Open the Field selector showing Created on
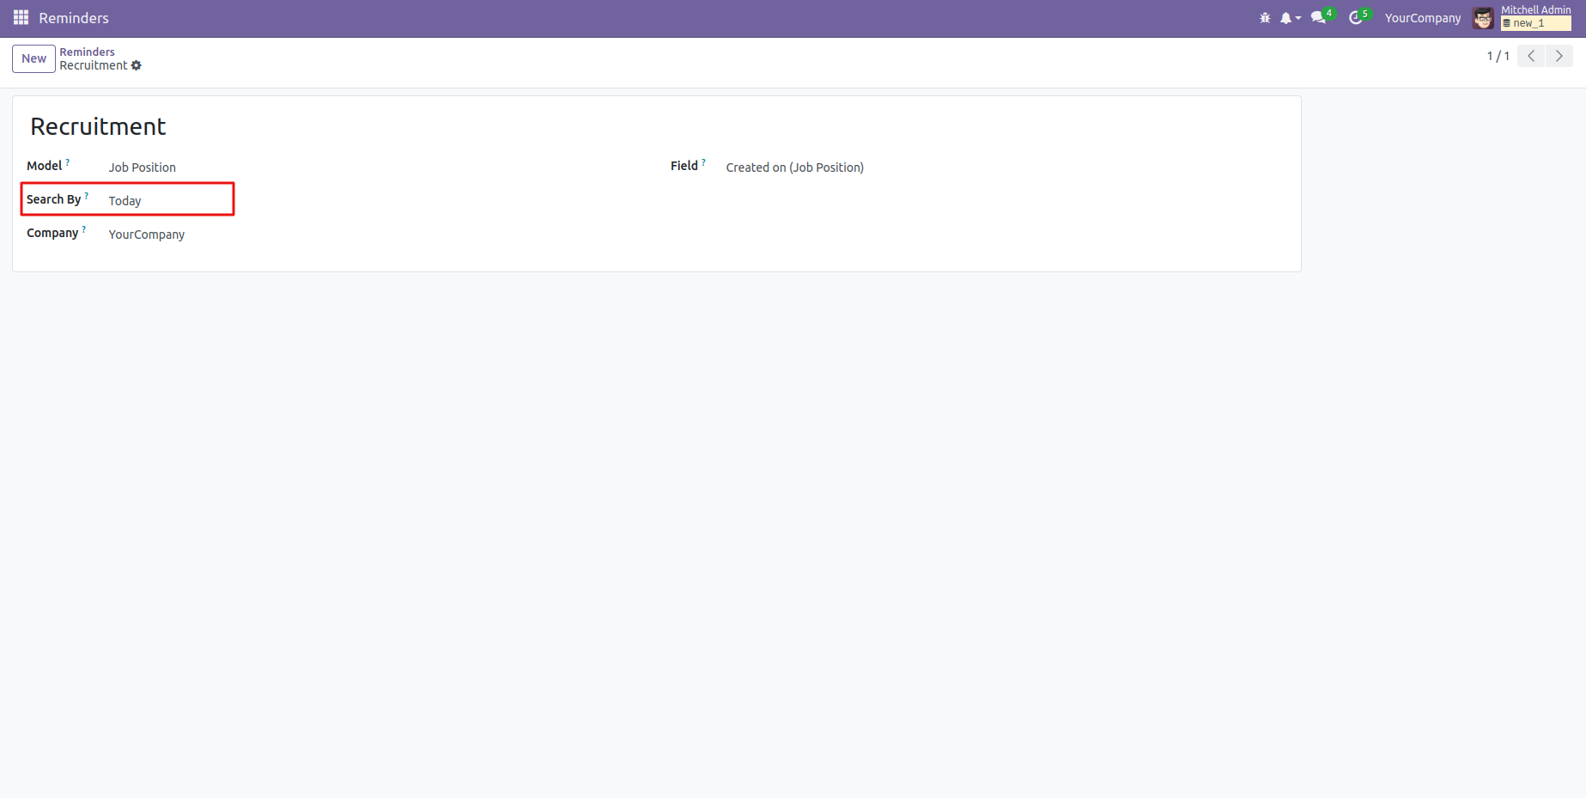1586x798 pixels. tap(794, 168)
